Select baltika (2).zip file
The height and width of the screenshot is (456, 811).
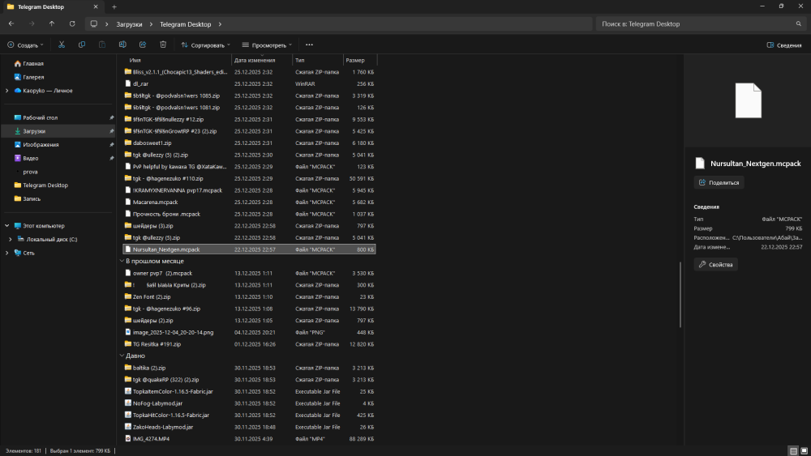249,368
